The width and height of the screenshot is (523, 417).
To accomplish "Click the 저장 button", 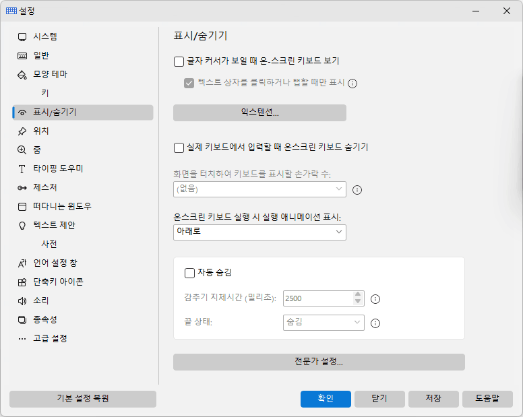I will tap(433, 399).
